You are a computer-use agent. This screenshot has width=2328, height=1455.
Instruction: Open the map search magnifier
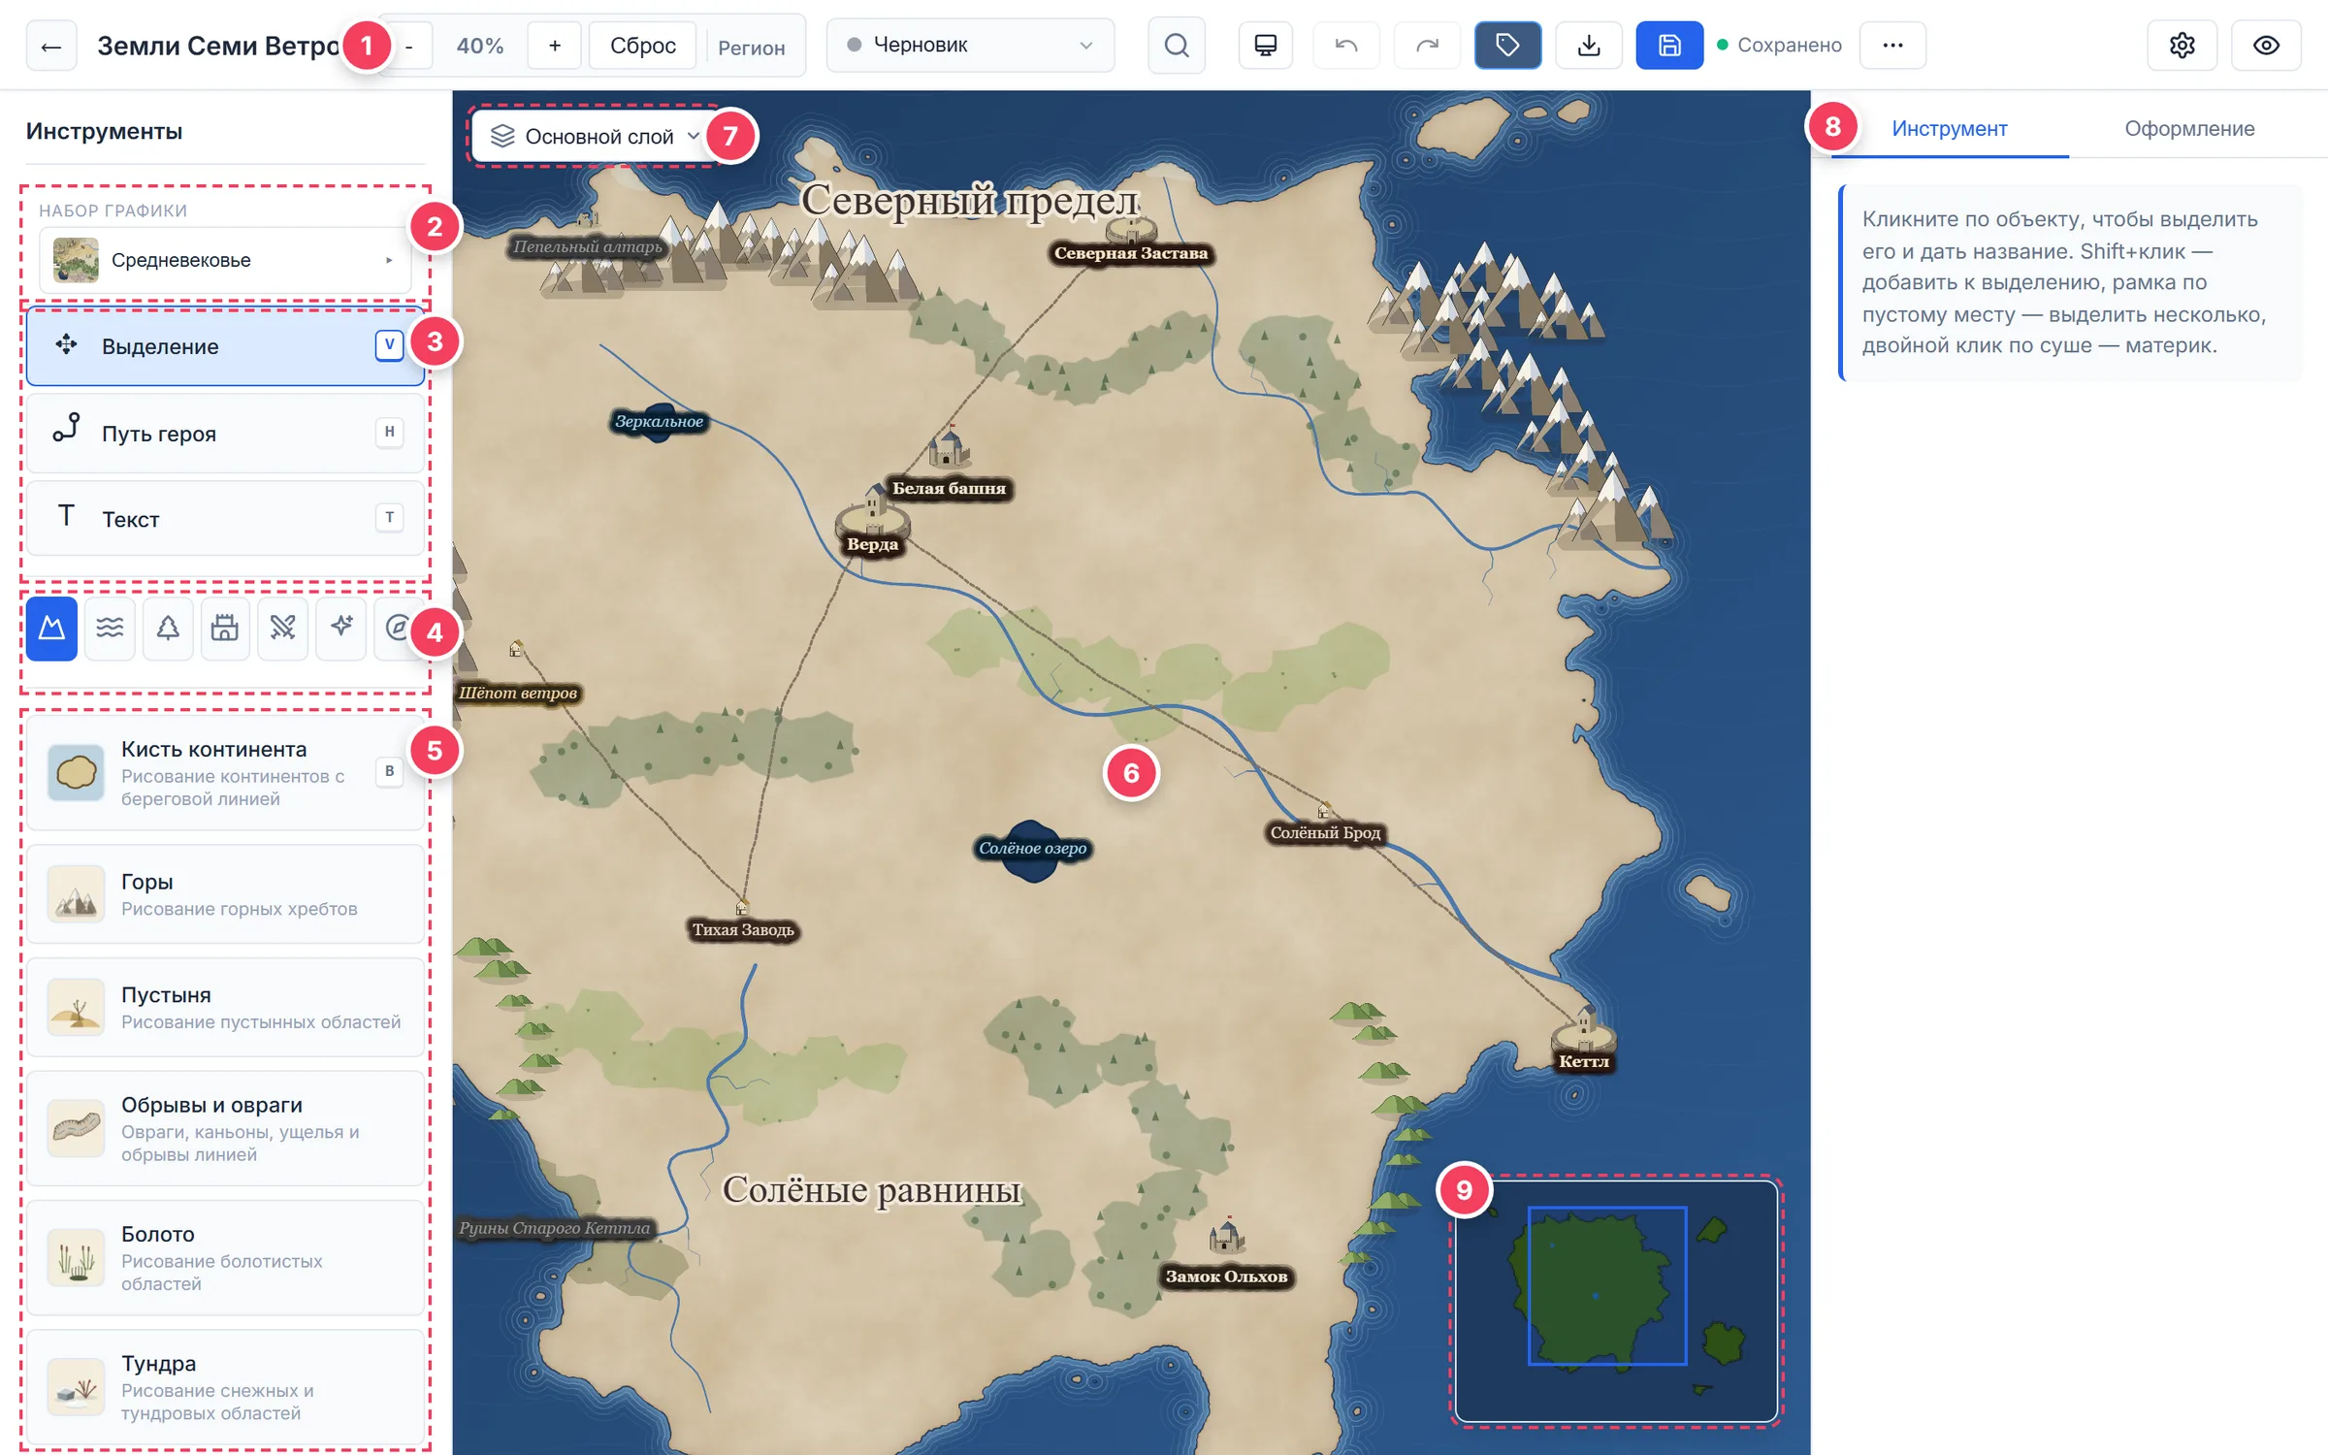click(1176, 46)
